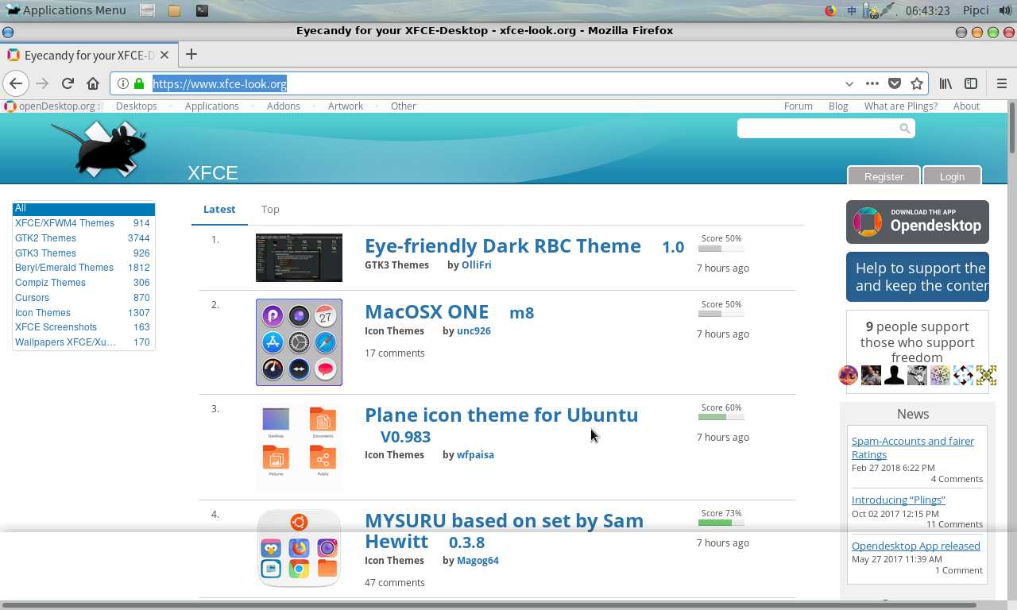
Task: Open the Applications Menu
Action: (65, 10)
